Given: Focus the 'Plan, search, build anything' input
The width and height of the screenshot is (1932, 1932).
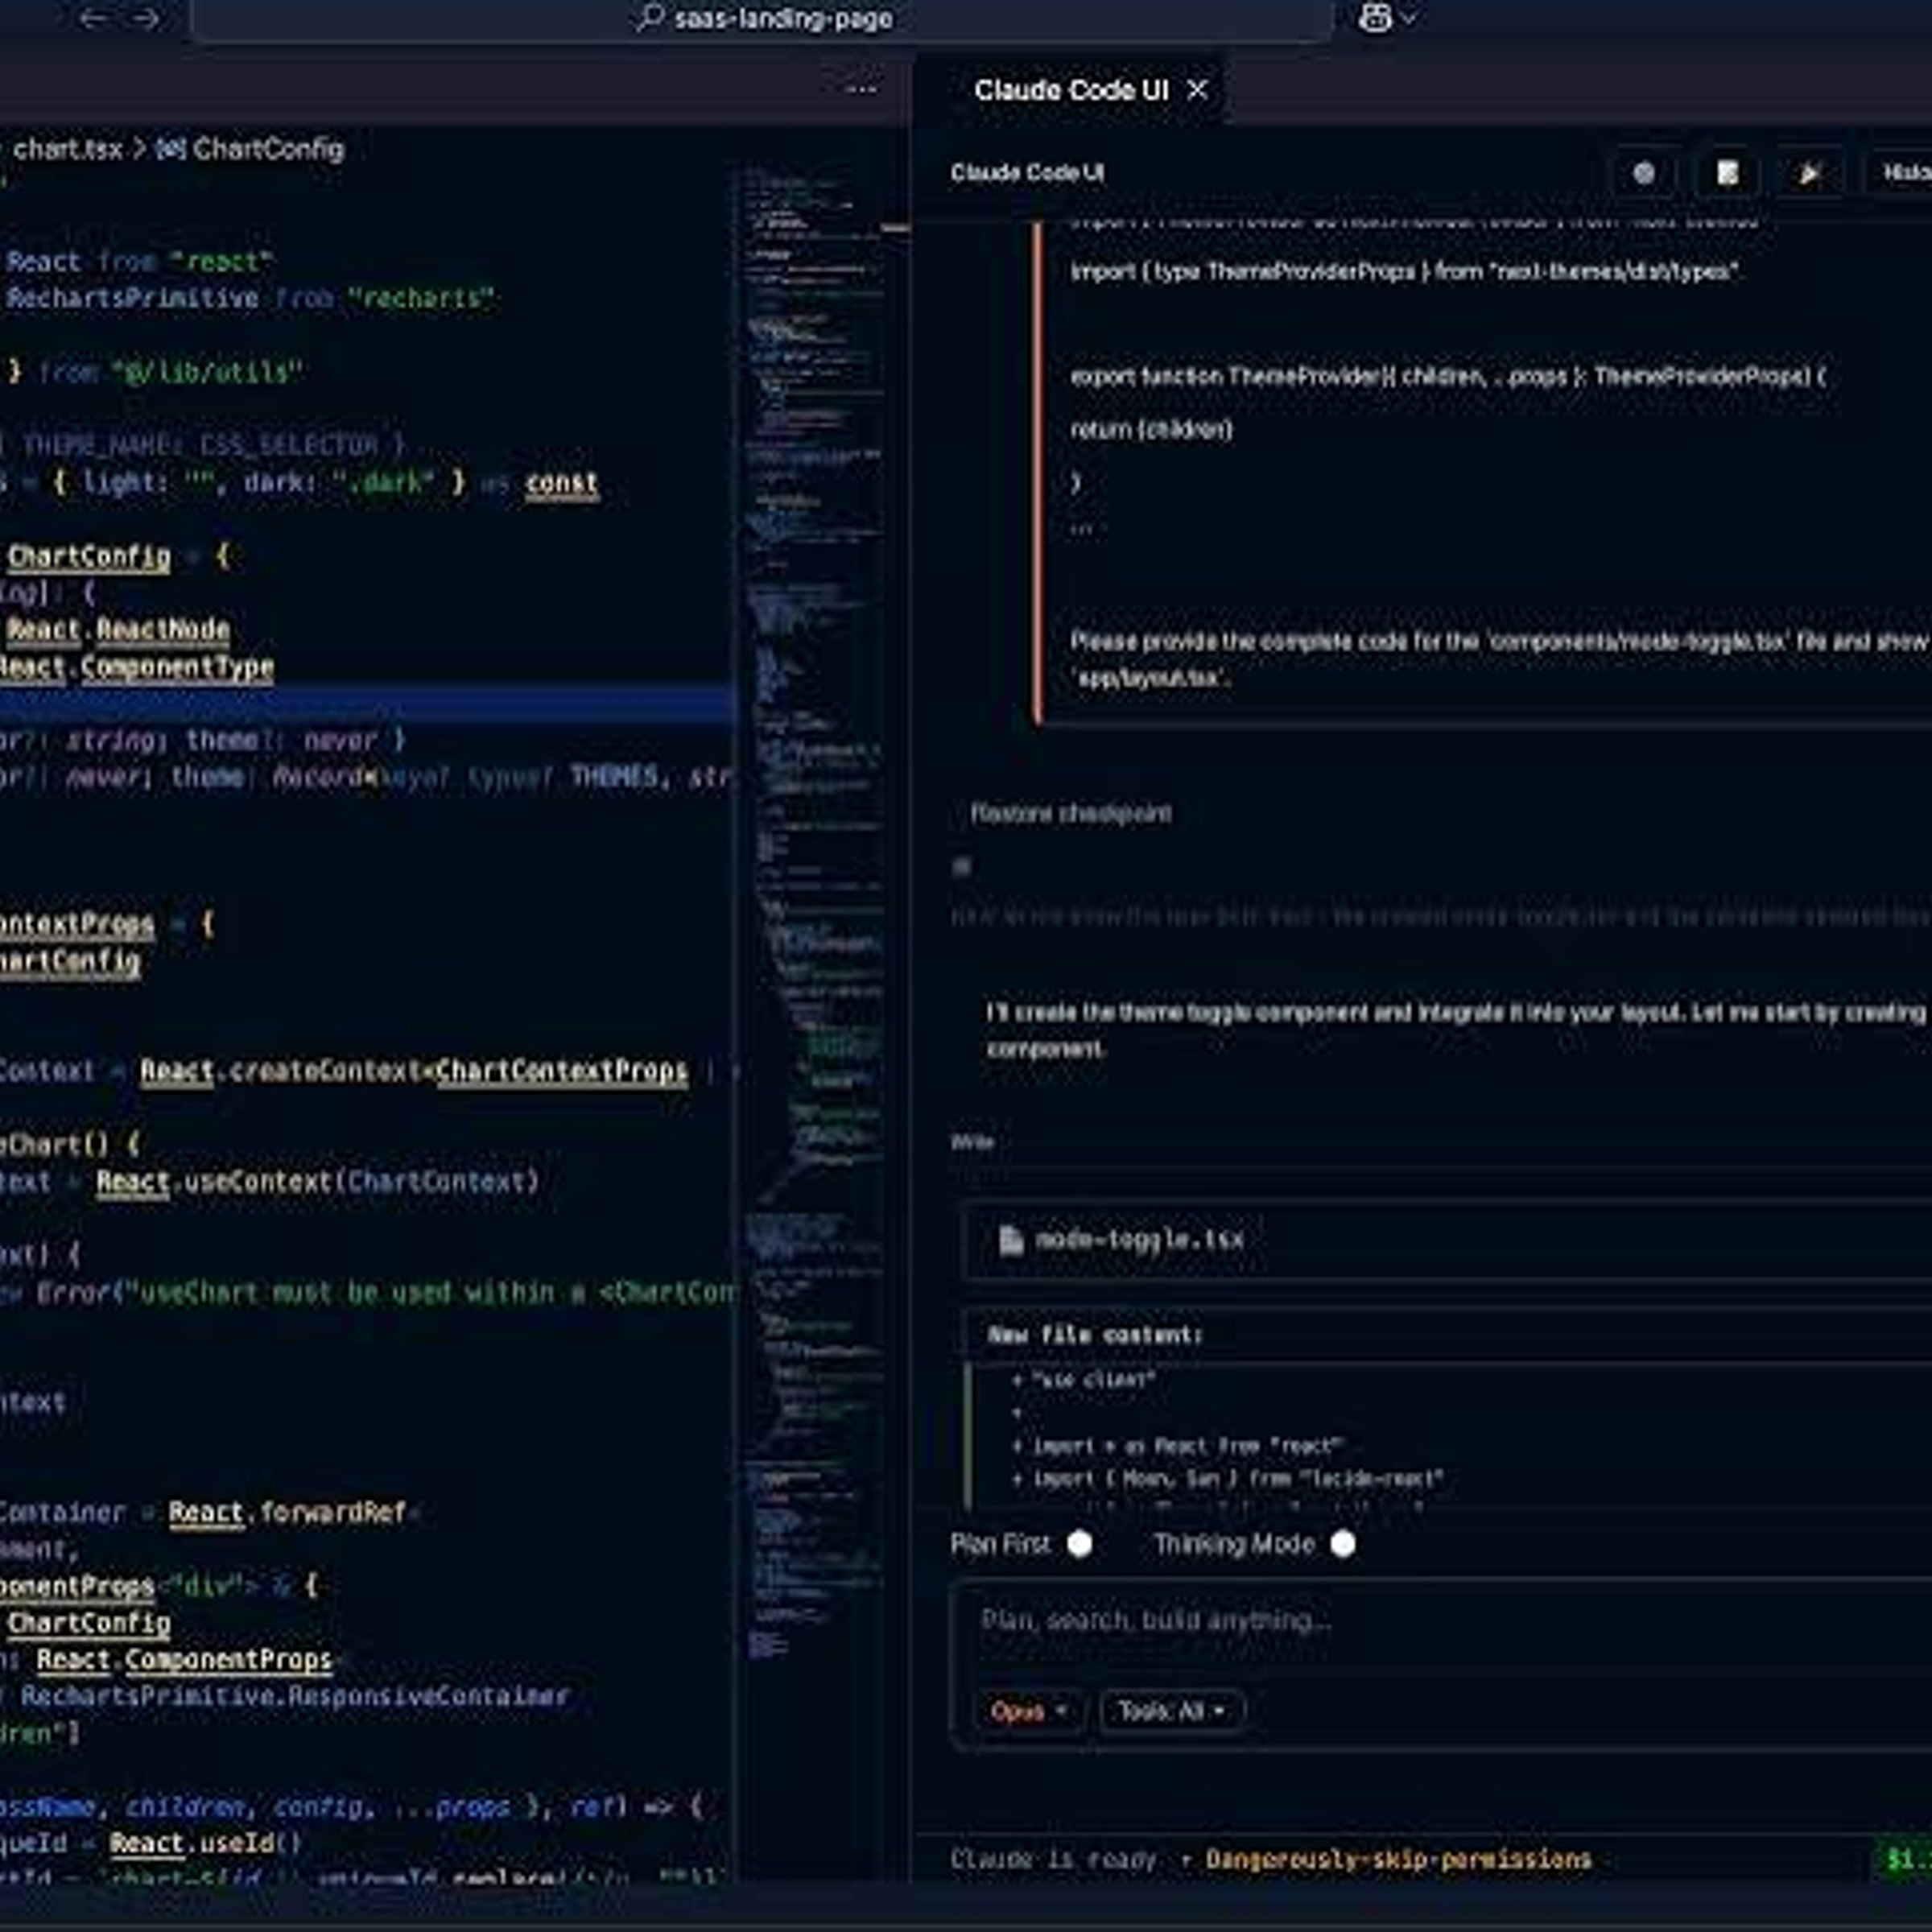Looking at the screenshot, I should click(1440, 1620).
